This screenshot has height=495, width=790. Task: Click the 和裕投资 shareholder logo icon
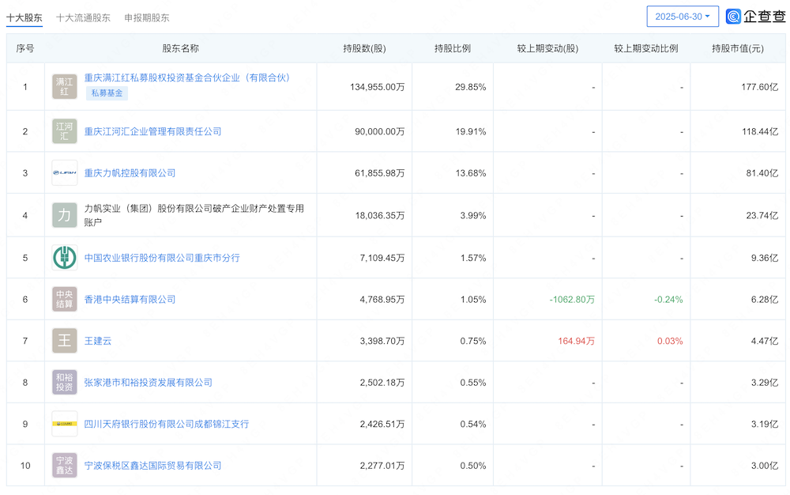coord(64,381)
